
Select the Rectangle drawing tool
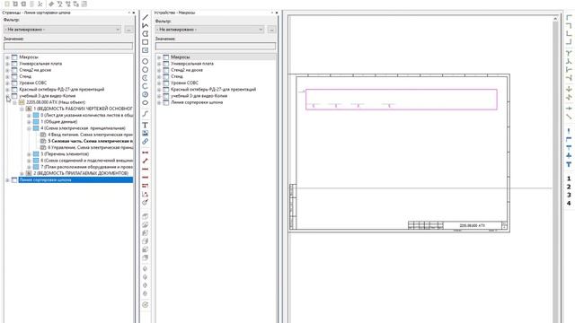click(x=146, y=42)
